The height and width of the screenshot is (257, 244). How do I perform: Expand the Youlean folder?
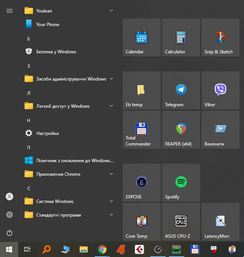click(x=69, y=11)
